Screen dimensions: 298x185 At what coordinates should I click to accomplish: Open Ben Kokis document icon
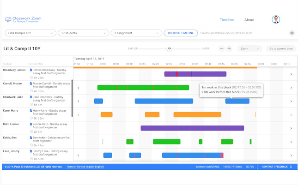[x=31, y=137]
